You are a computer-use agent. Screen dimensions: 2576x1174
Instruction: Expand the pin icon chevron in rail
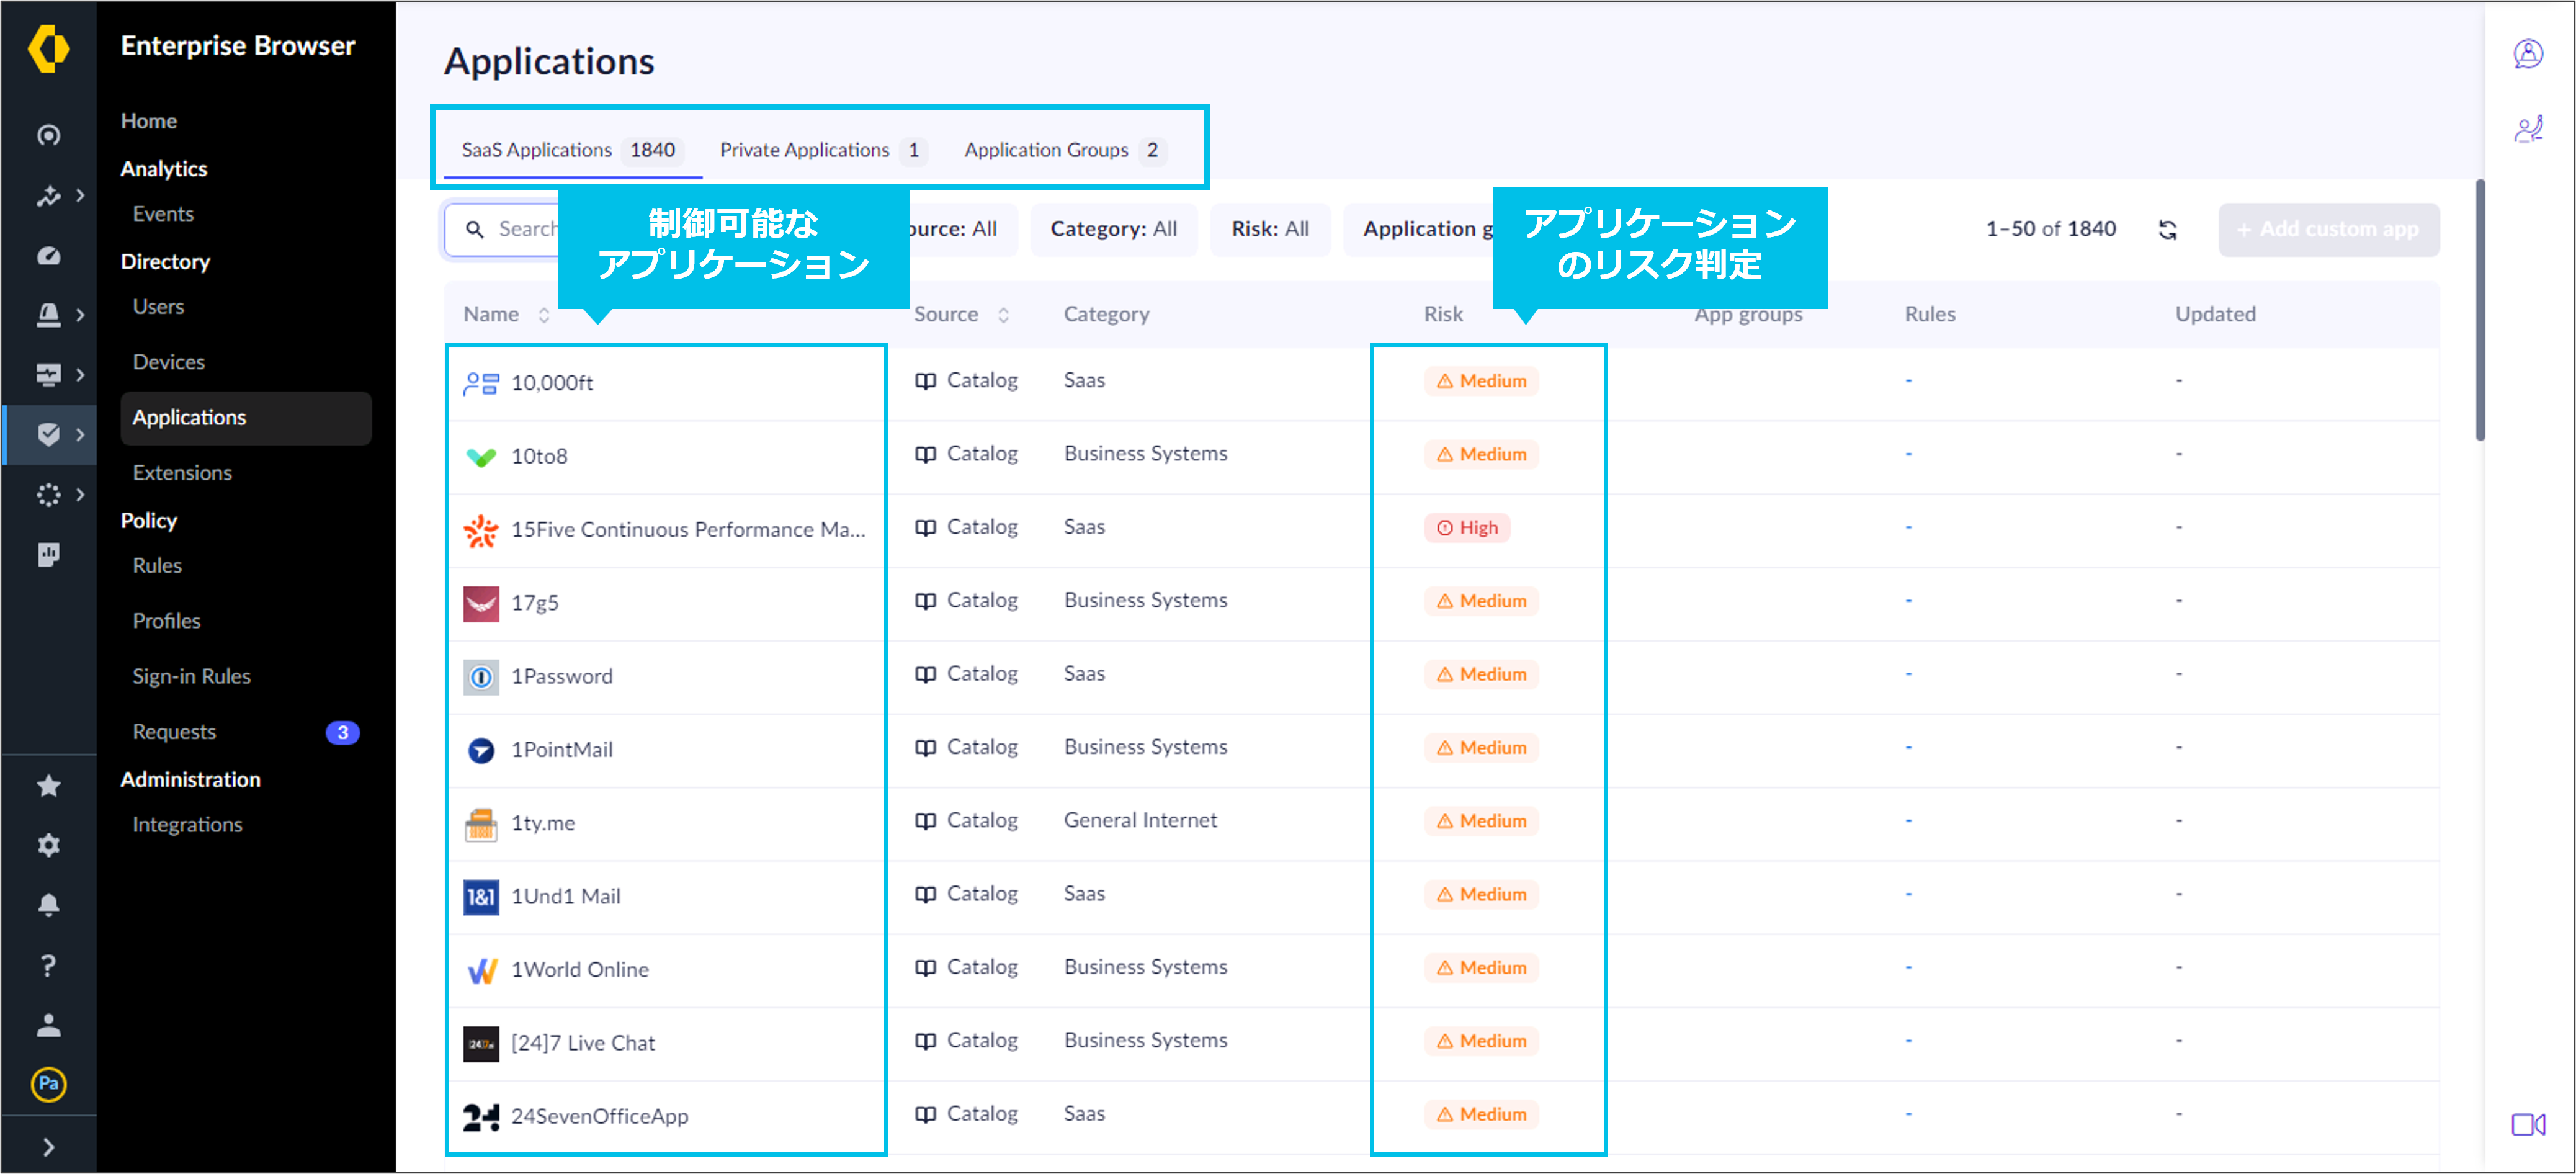(x=80, y=195)
